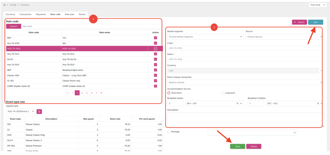Switch to the Rate plan tab
This screenshot has height=155, width=330.
pos(70,14)
